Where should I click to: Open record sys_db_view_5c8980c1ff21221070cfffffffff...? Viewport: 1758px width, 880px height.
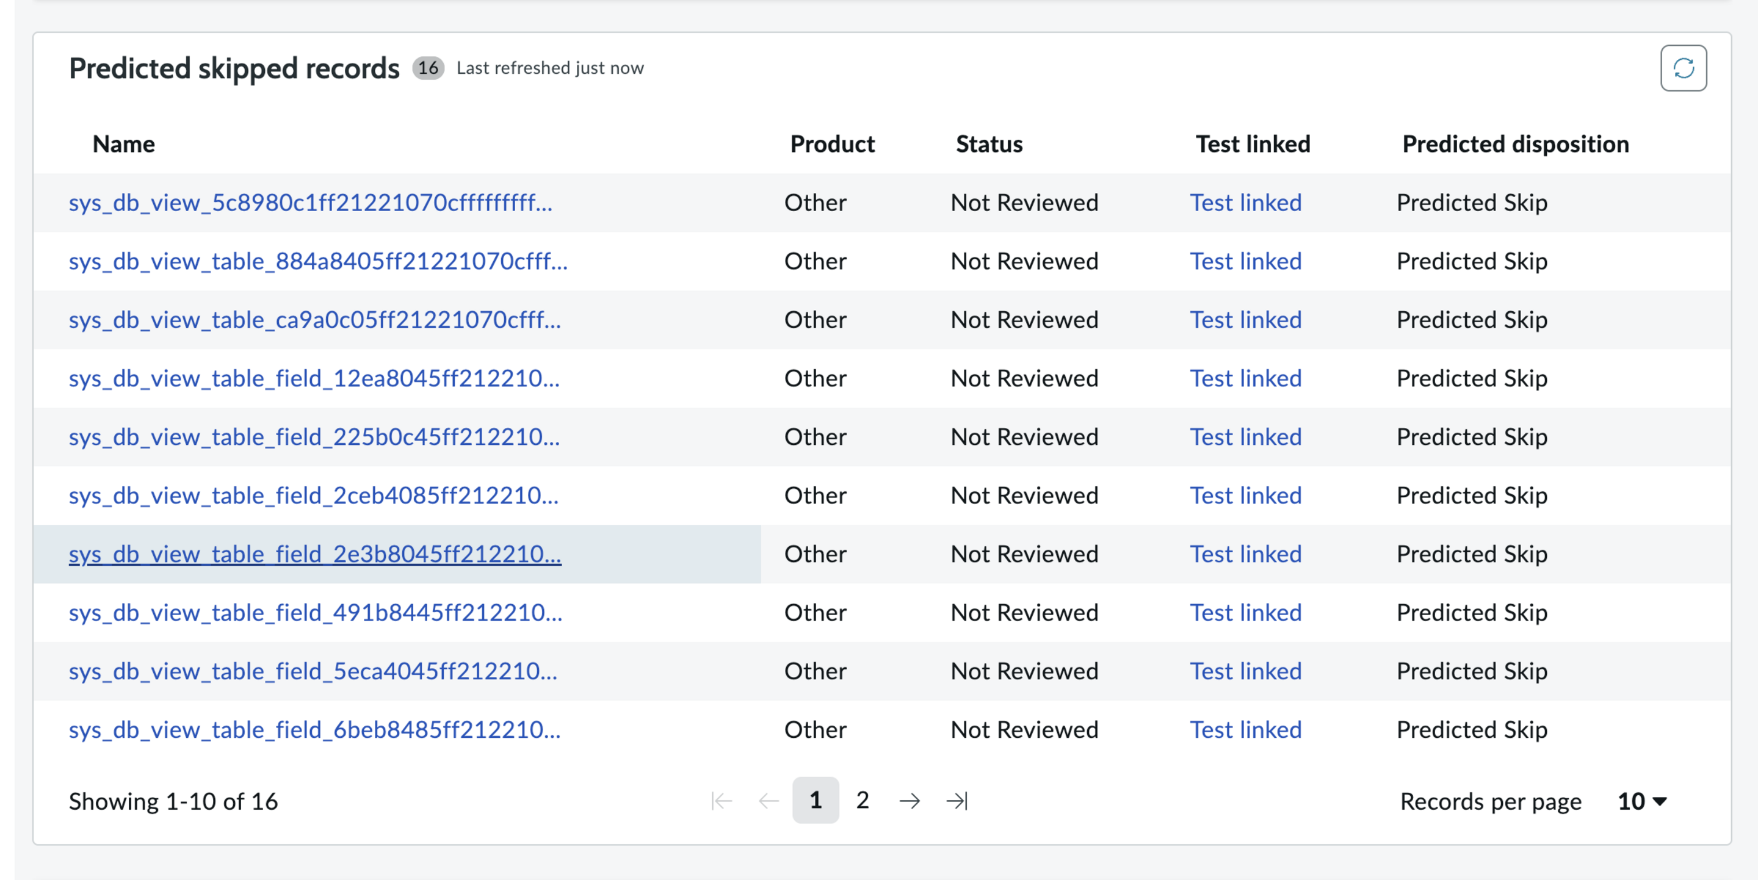[311, 203]
